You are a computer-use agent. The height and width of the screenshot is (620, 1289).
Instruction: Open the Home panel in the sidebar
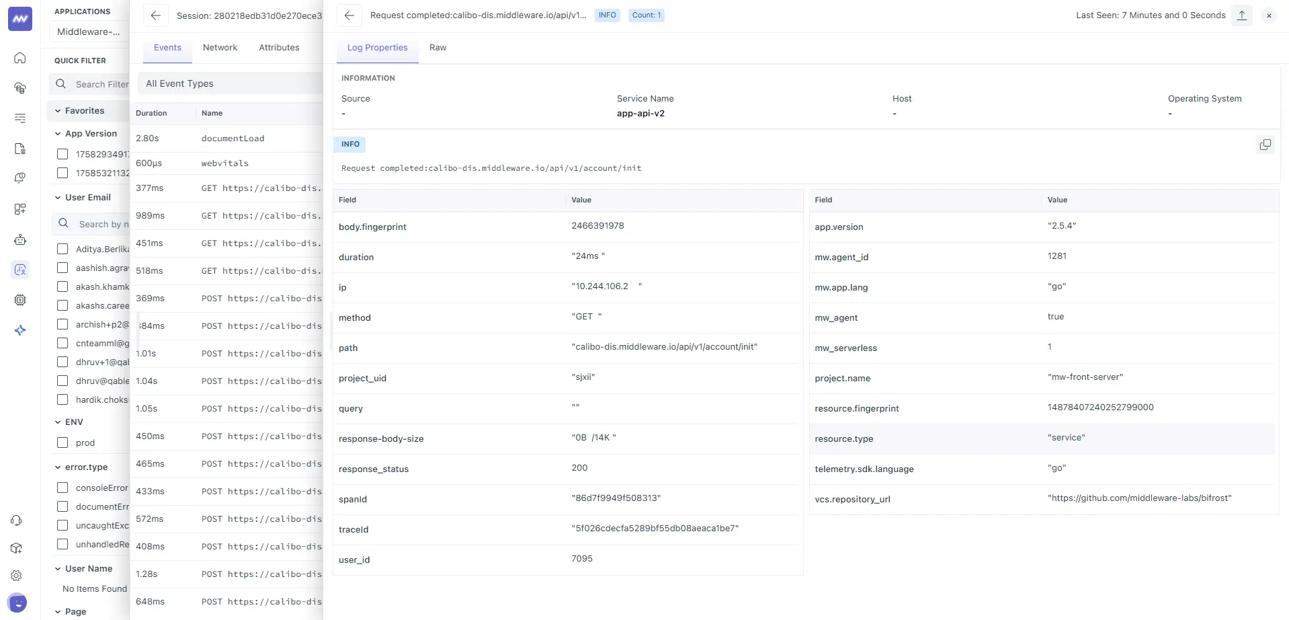coord(20,58)
